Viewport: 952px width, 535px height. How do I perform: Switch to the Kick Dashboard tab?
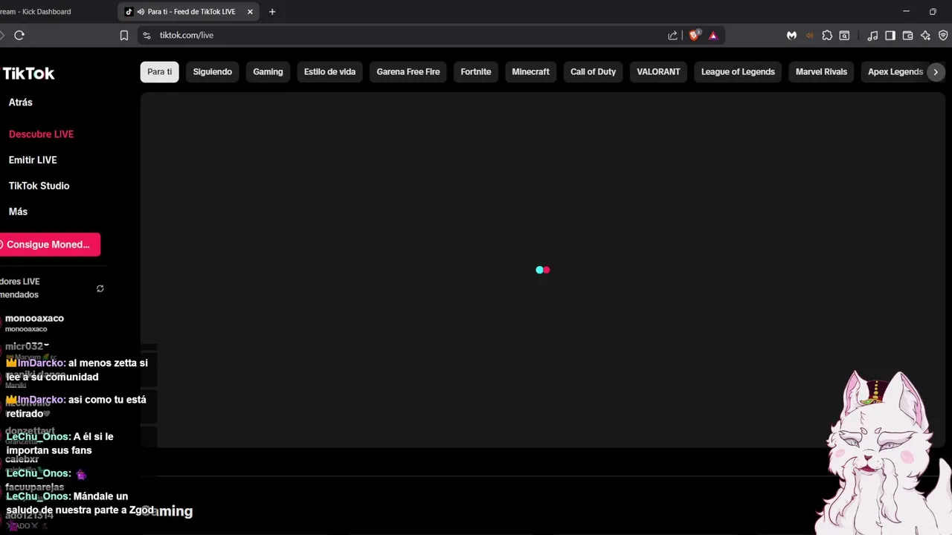(36, 11)
